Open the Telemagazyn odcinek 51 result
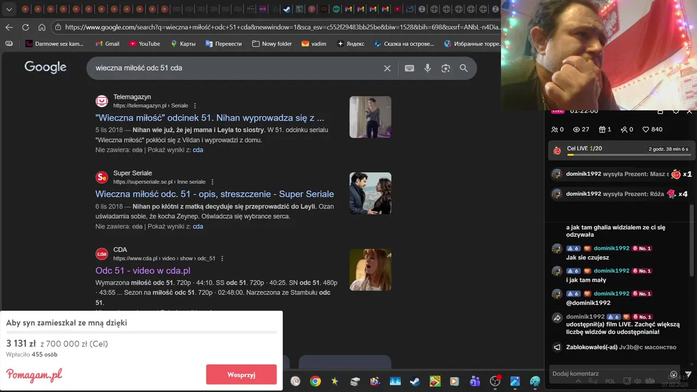 210,118
